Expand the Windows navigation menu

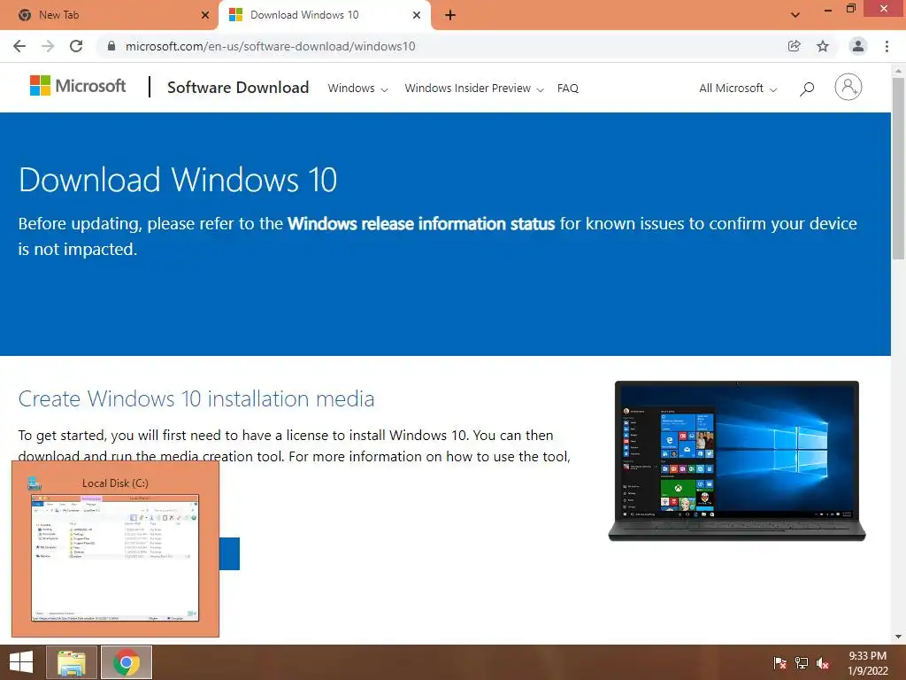pos(357,89)
